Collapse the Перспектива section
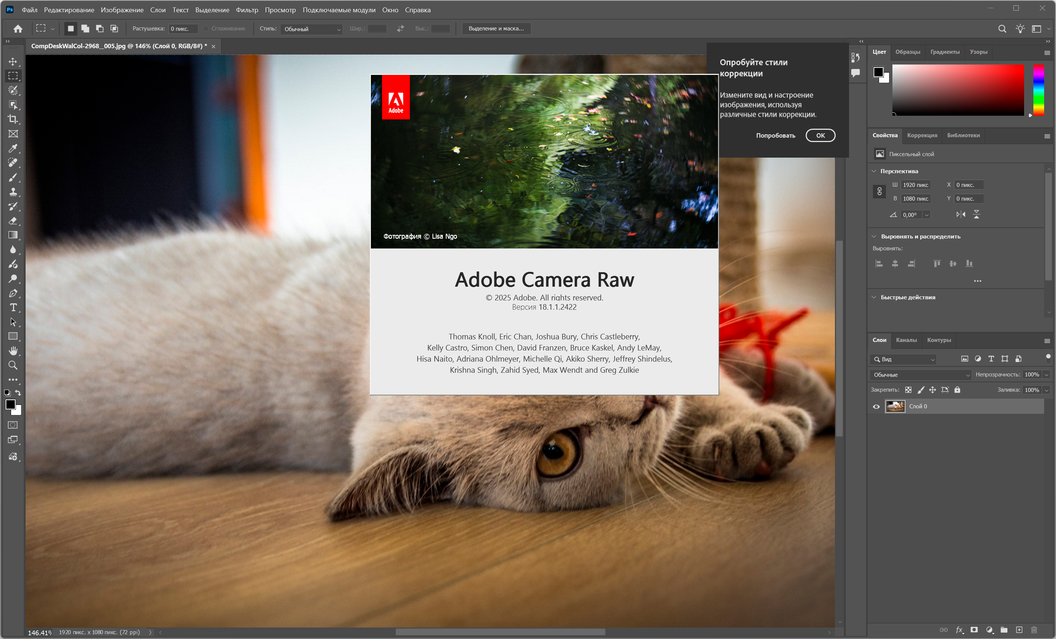 coord(874,171)
